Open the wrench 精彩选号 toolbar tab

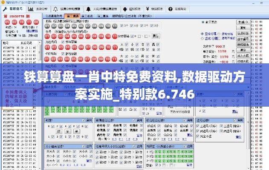(x=13, y=9)
